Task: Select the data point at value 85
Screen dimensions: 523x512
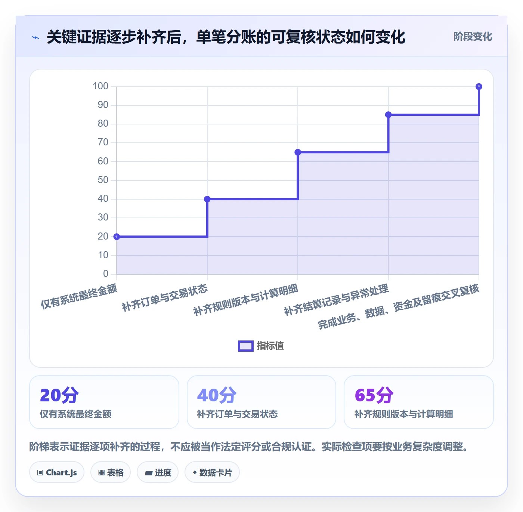Action: pyautogui.click(x=389, y=115)
